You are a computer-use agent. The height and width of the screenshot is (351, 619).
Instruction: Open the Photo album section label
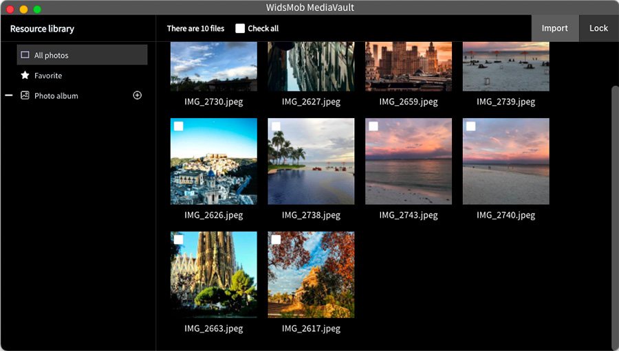point(56,96)
